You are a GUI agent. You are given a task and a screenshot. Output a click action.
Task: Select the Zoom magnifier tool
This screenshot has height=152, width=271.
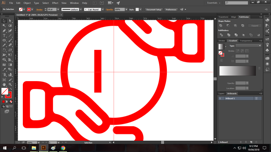(10, 84)
